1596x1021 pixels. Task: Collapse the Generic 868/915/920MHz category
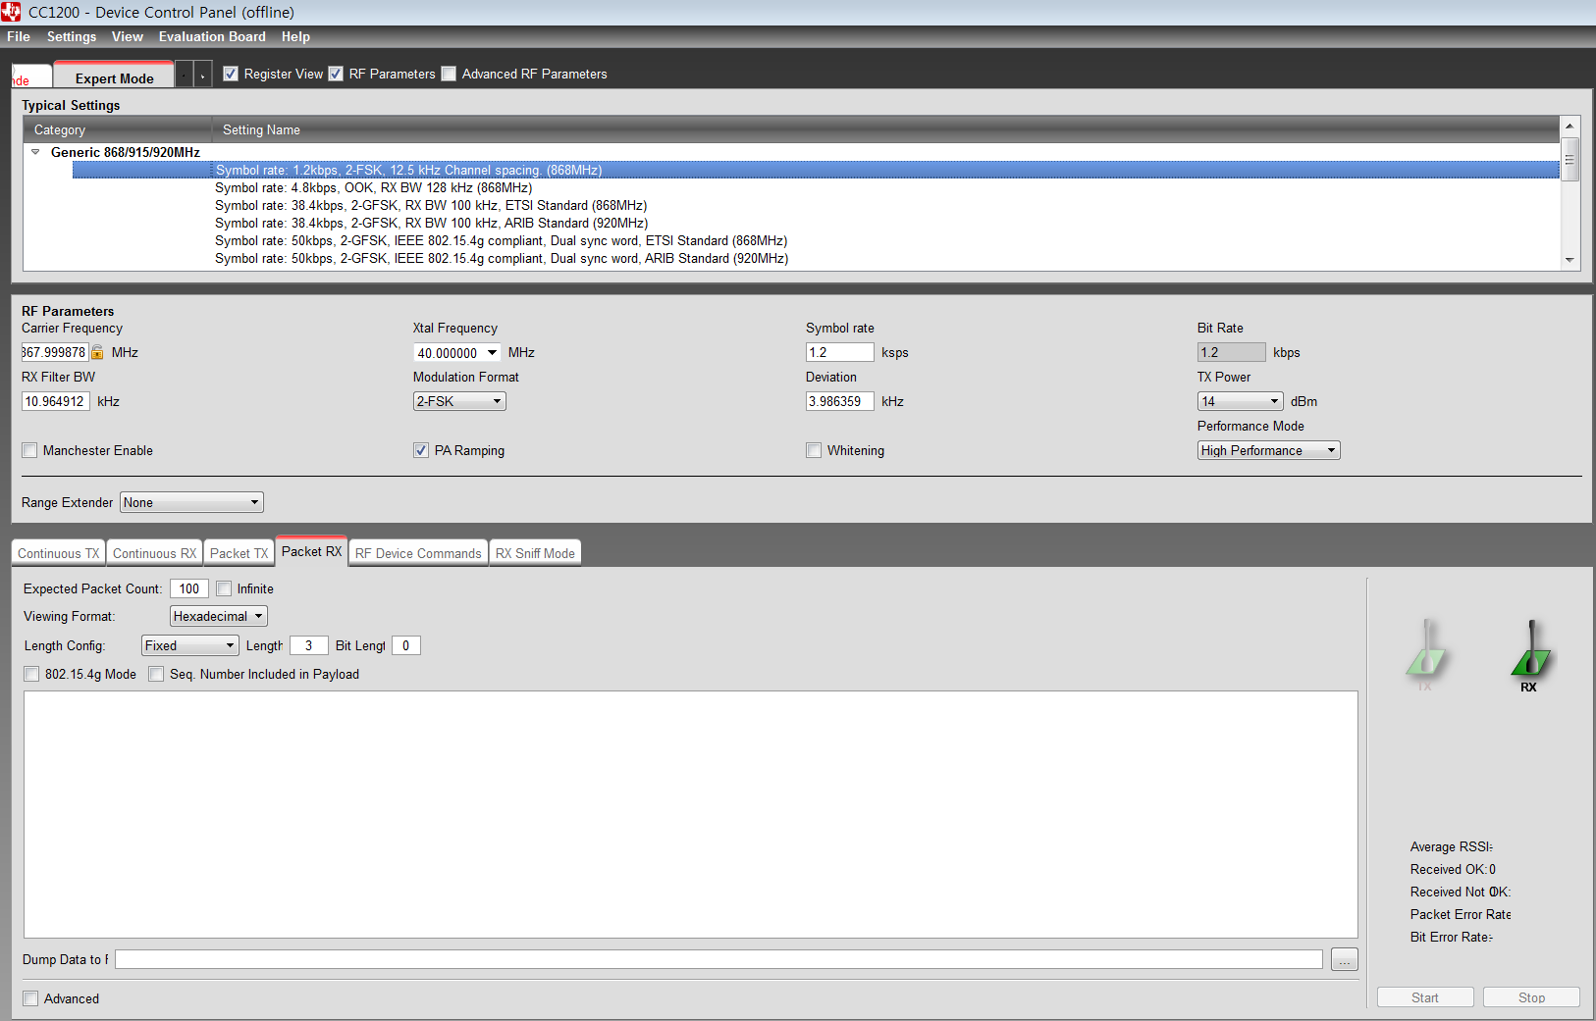click(x=36, y=152)
